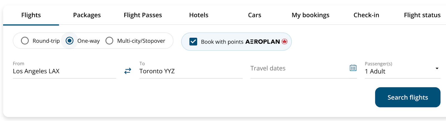Open the Cars tab

(x=254, y=15)
